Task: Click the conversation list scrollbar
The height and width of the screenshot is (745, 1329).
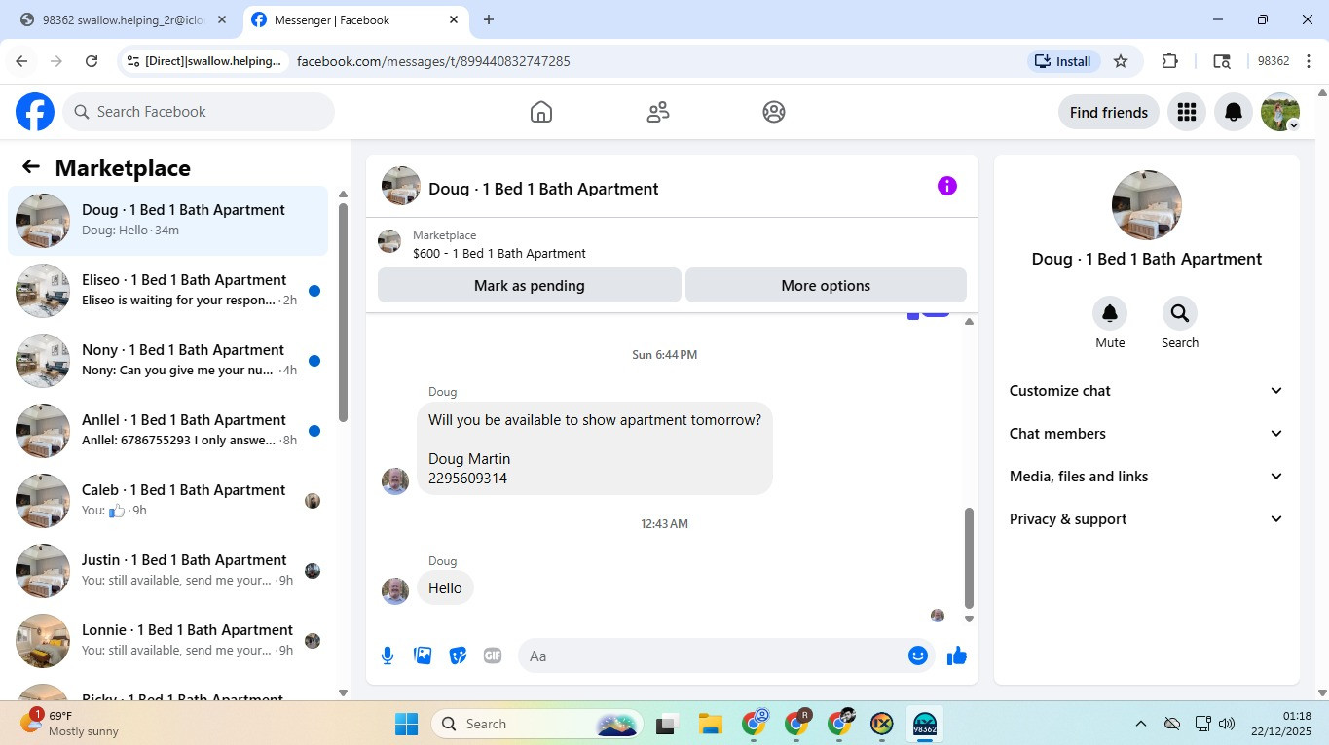Action: click(x=343, y=311)
